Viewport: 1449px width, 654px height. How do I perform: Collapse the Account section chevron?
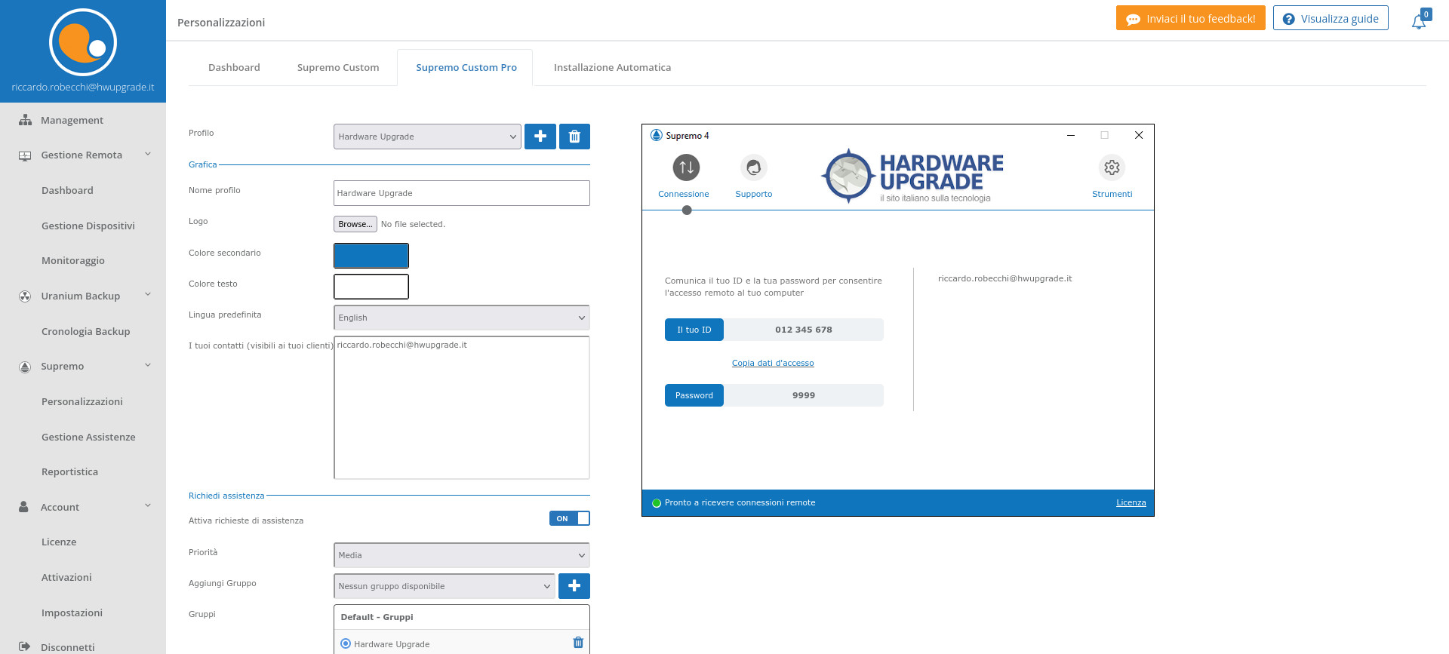click(148, 505)
